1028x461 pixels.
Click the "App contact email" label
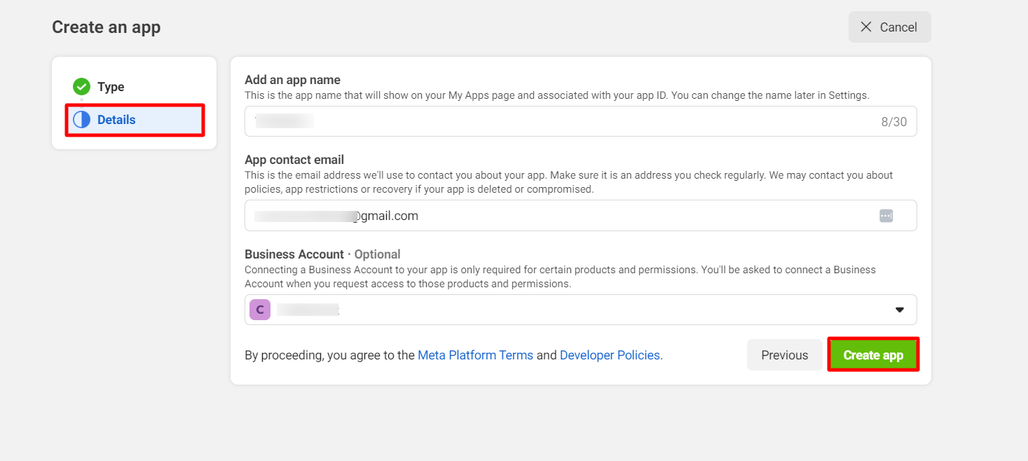click(294, 160)
